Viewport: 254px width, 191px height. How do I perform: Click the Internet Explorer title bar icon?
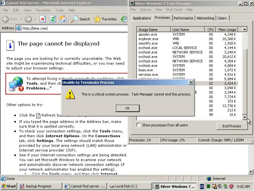click(3, 3)
